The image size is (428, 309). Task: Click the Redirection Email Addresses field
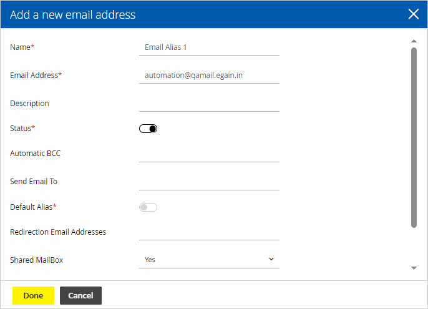(x=209, y=232)
